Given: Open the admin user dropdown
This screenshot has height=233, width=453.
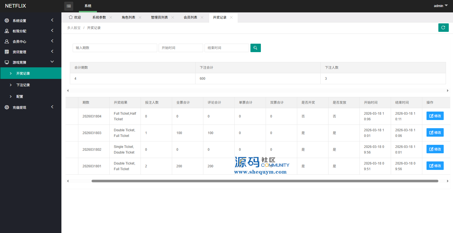Looking at the screenshot, I should 440,6.
